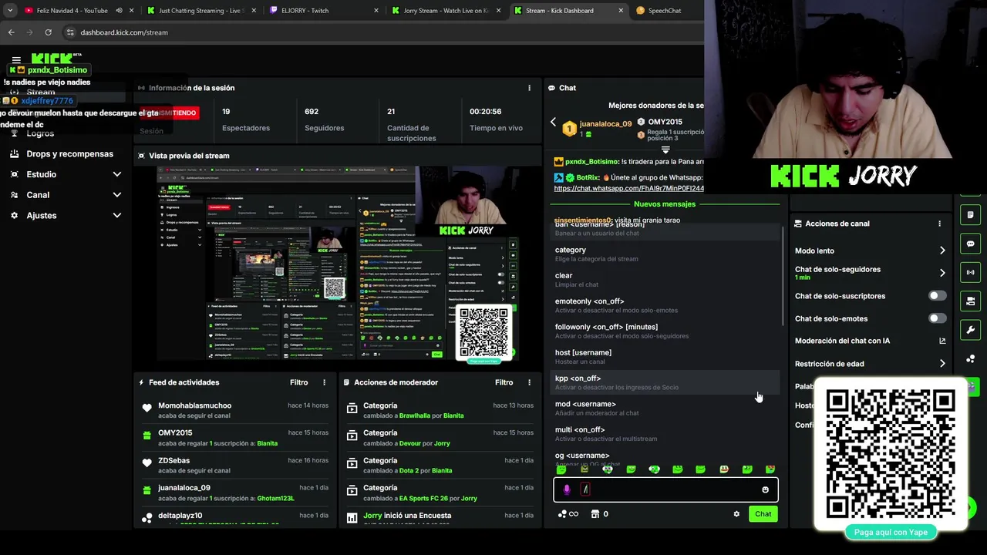987x555 pixels.
Task: Select the clear chat command
Action: pyautogui.click(x=665, y=280)
